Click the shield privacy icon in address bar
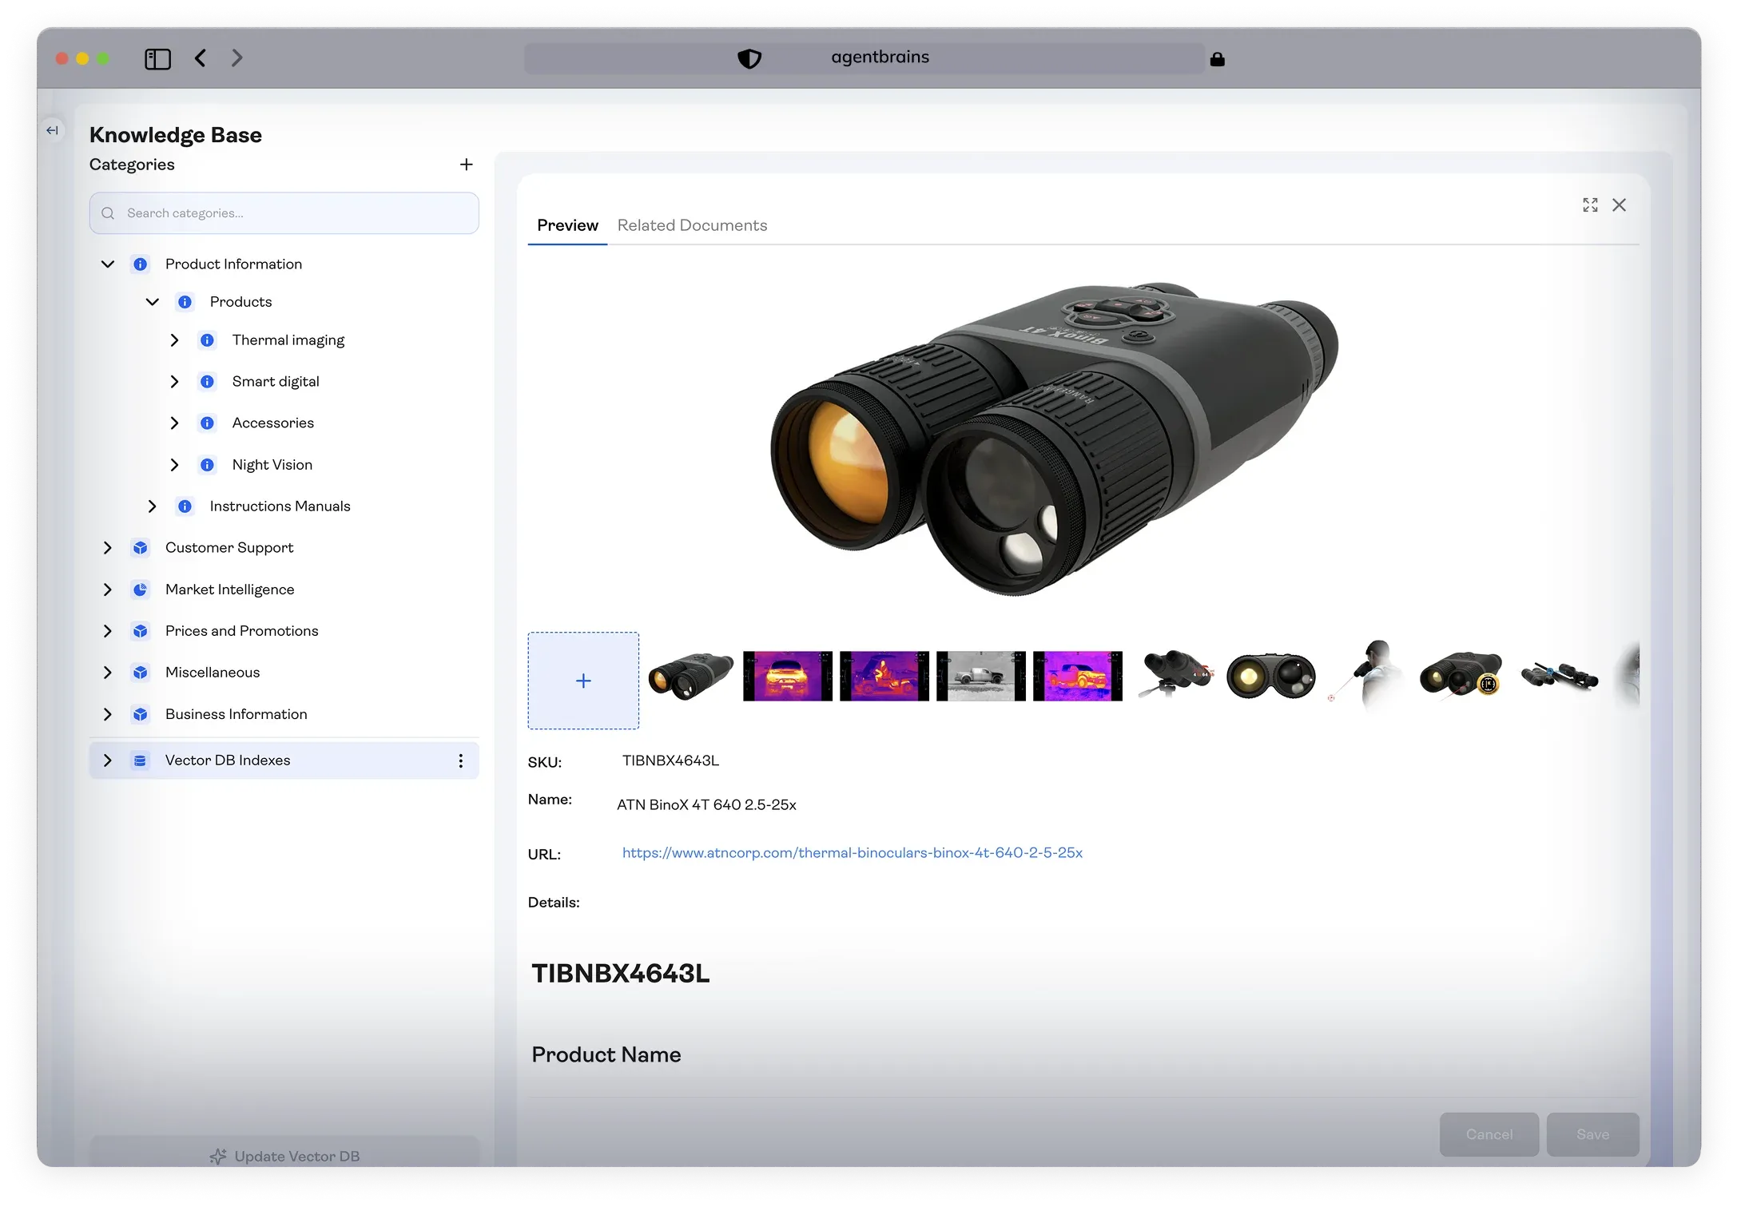Screen dimensions: 1737x1207 pyautogui.click(x=749, y=58)
